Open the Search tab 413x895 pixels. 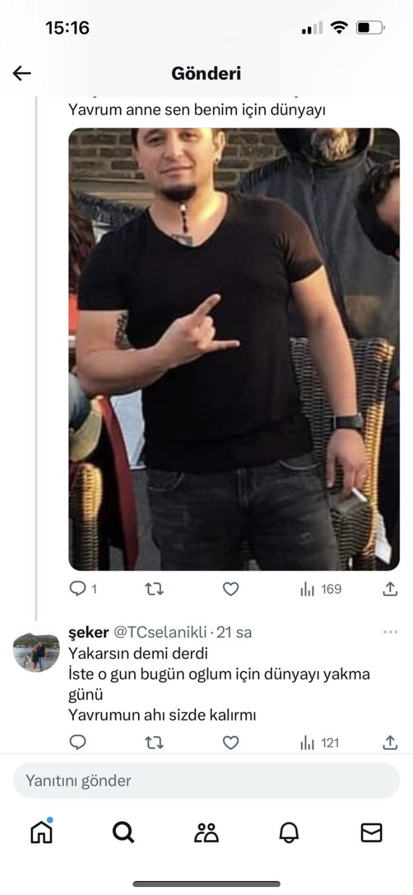[x=123, y=833]
